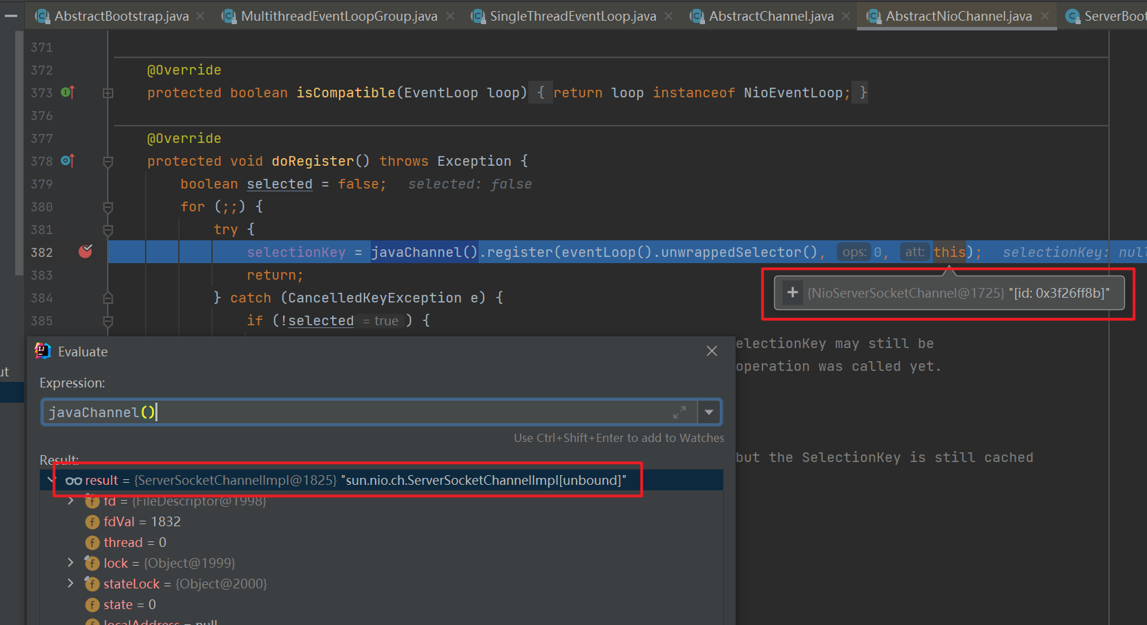Close the Evaluate dialog

coord(712,351)
